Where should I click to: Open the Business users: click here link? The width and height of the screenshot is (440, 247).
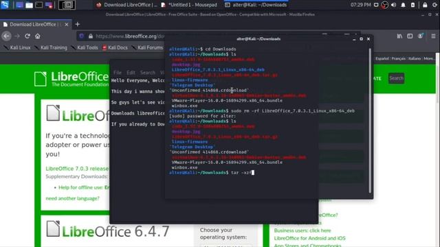pyautogui.click(x=302, y=231)
